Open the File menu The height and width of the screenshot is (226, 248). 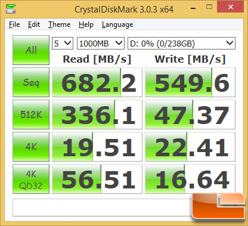tap(14, 24)
